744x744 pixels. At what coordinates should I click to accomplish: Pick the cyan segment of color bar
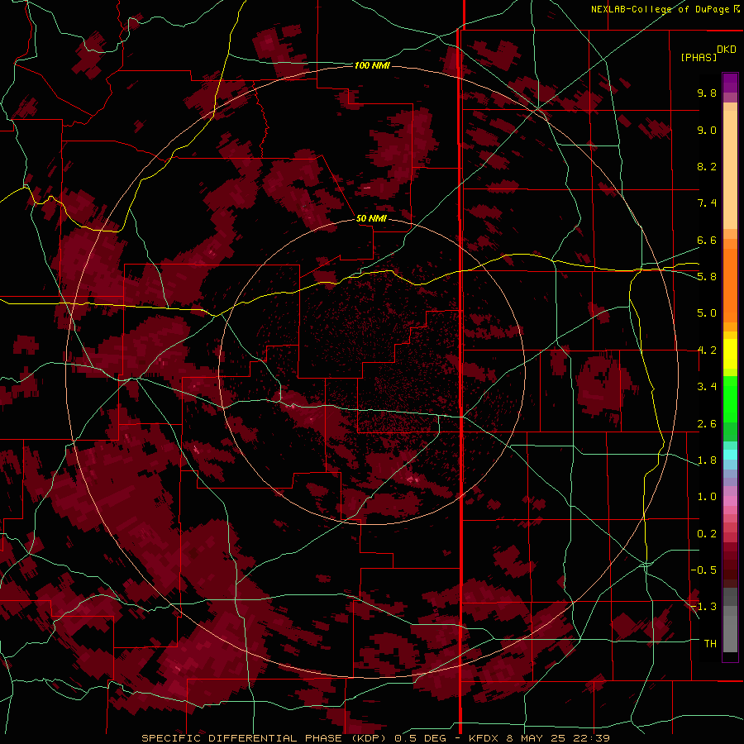click(x=730, y=455)
